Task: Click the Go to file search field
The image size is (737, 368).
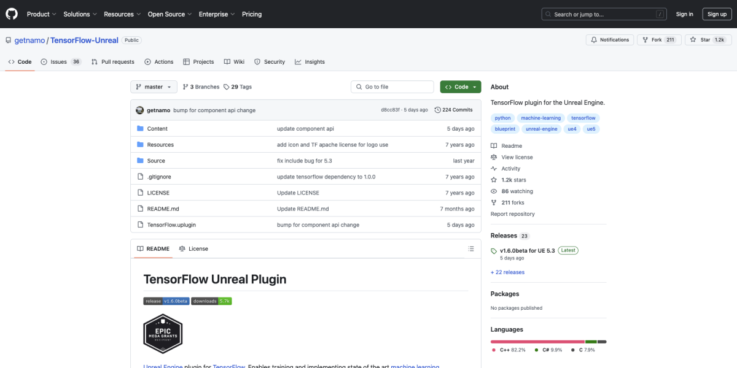Action: [393, 87]
